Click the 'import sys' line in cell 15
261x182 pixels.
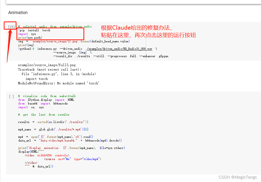(x=27, y=34)
